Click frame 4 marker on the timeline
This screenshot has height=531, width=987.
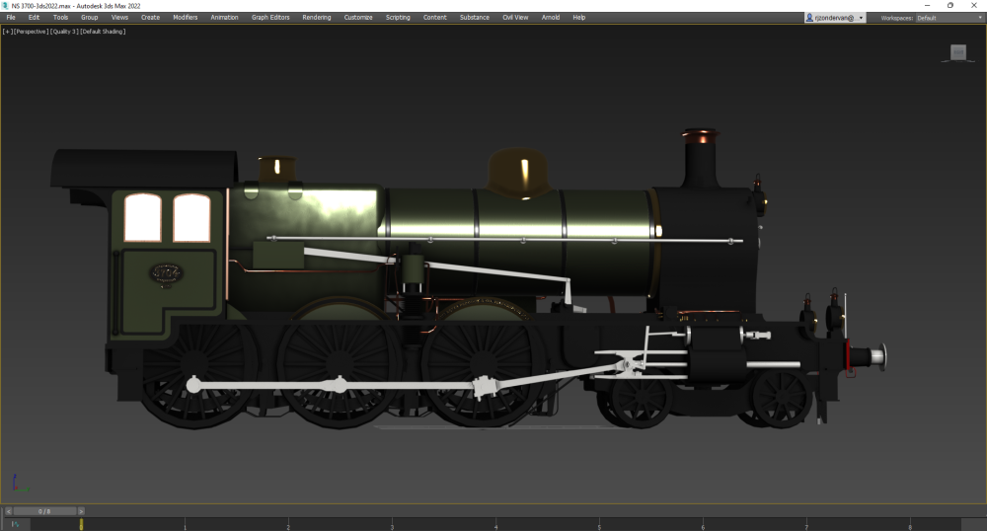[496, 524]
